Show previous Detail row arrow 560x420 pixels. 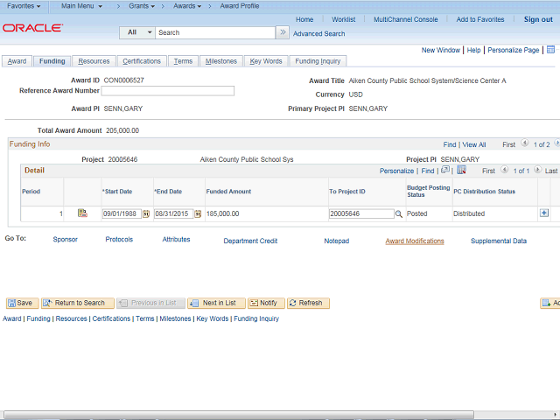click(504, 170)
